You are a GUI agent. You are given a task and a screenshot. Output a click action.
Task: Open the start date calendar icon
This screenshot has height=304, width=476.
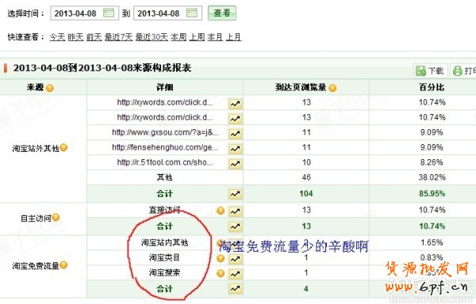(x=109, y=13)
